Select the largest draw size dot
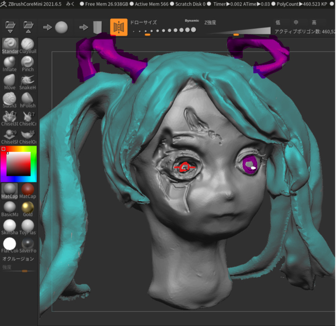Screen dimensions: 336x326 point(193,30)
